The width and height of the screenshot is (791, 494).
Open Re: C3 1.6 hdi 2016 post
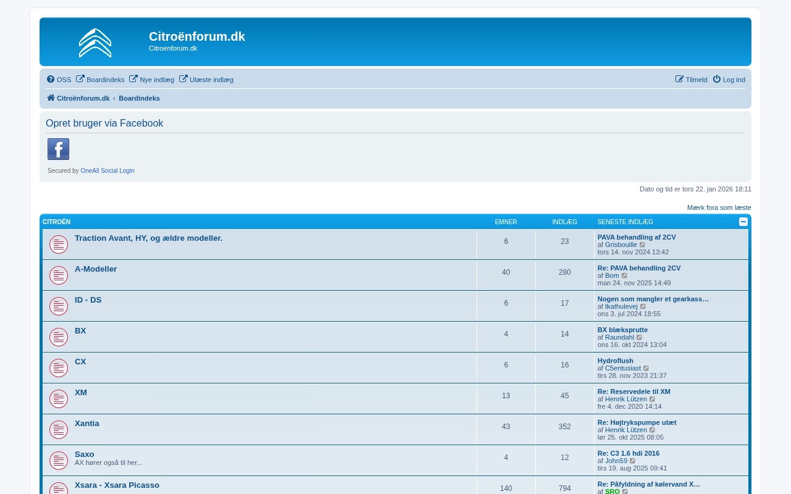[628, 453]
